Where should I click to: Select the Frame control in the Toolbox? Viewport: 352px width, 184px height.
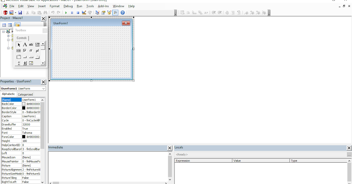[x=19, y=57]
